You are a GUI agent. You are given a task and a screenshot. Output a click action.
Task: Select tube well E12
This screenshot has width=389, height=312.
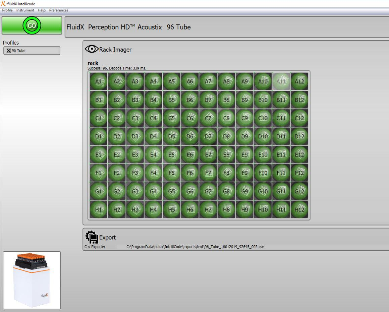tap(299, 155)
